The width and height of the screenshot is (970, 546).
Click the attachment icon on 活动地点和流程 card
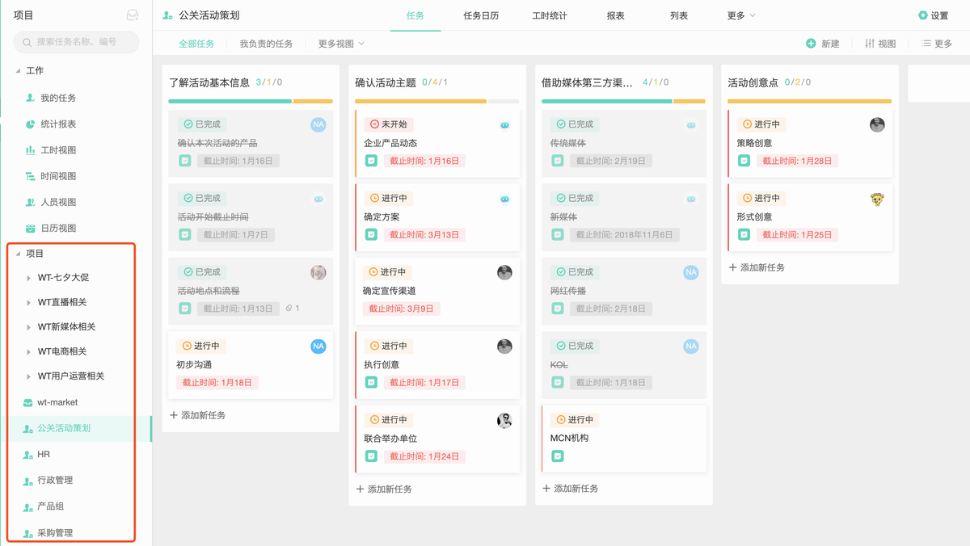tap(289, 309)
